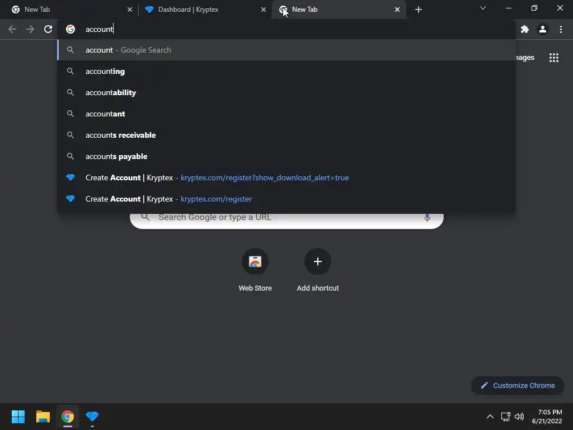Image resolution: width=573 pixels, height=430 pixels.
Task: Open the Kryptex app from the taskbar
Action: tap(92, 417)
